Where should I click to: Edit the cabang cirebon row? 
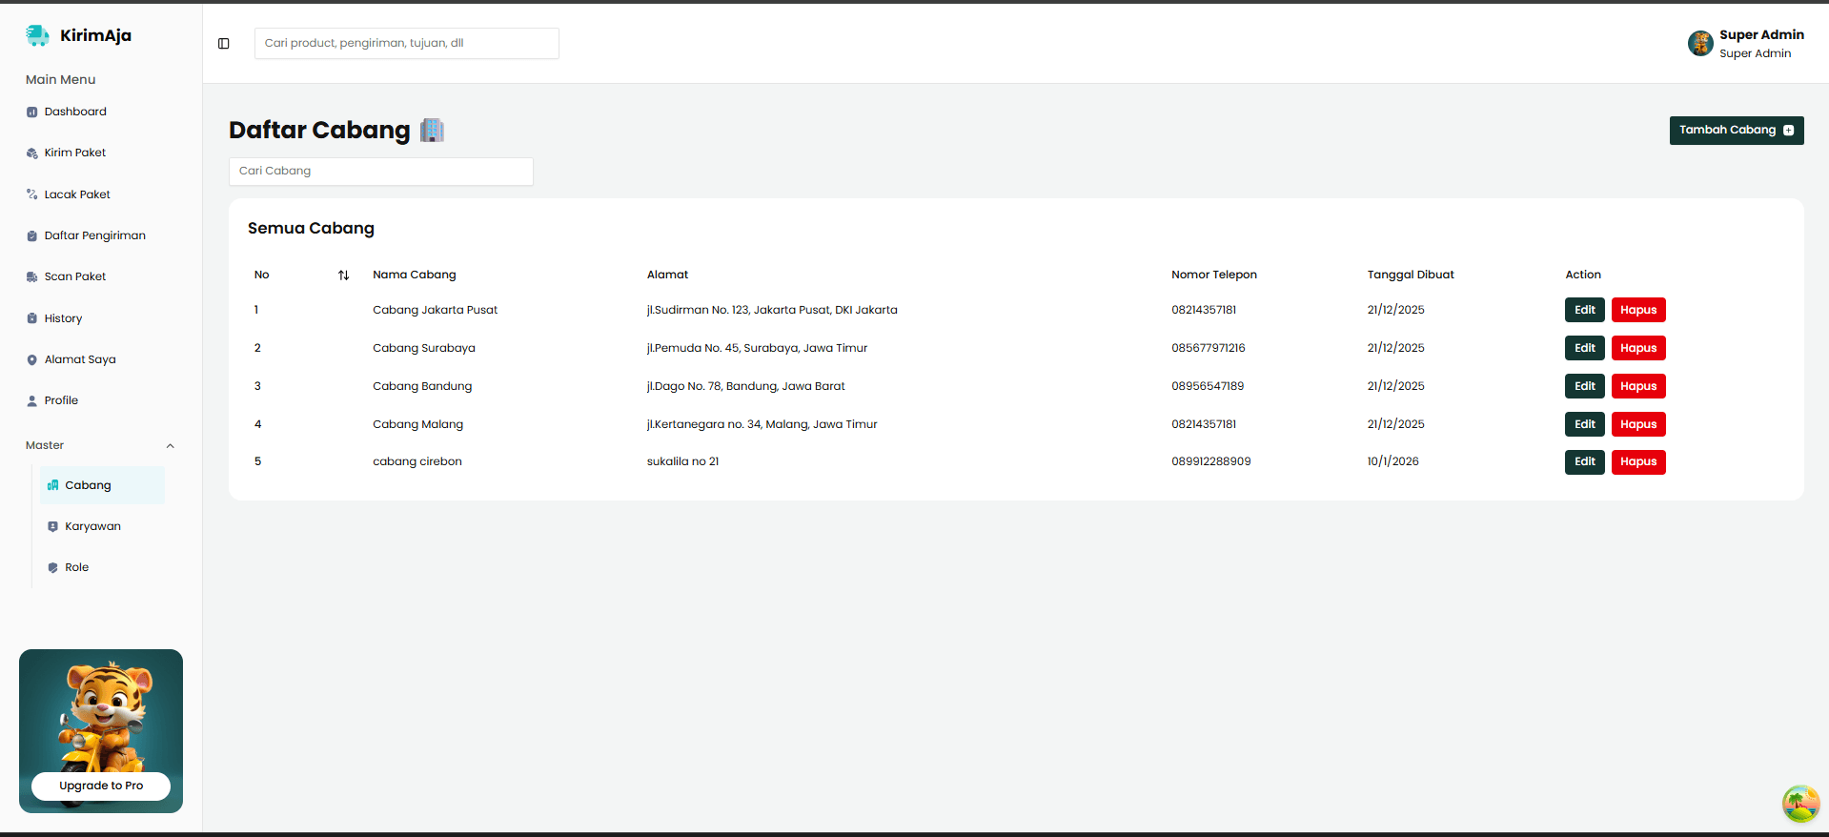click(1585, 461)
